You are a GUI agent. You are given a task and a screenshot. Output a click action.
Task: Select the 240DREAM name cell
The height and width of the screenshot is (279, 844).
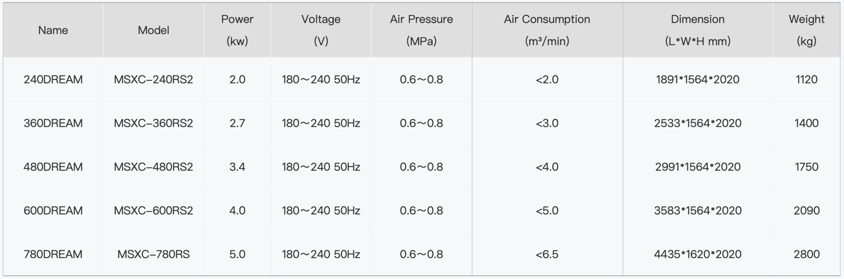tap(53, 80)
